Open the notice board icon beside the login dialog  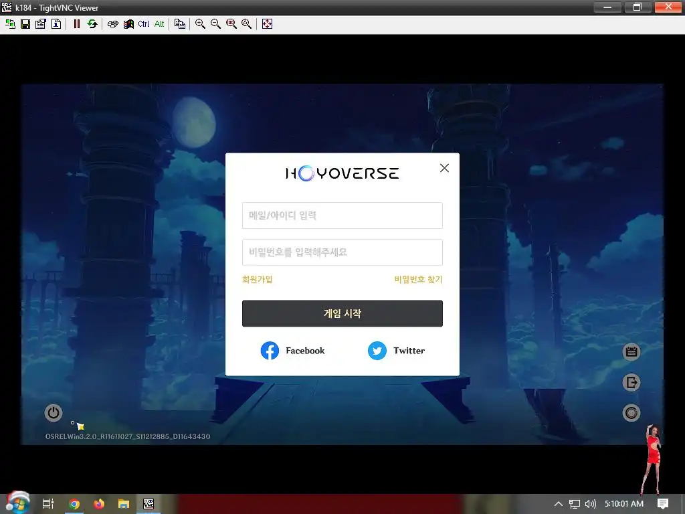coord(631,351)
